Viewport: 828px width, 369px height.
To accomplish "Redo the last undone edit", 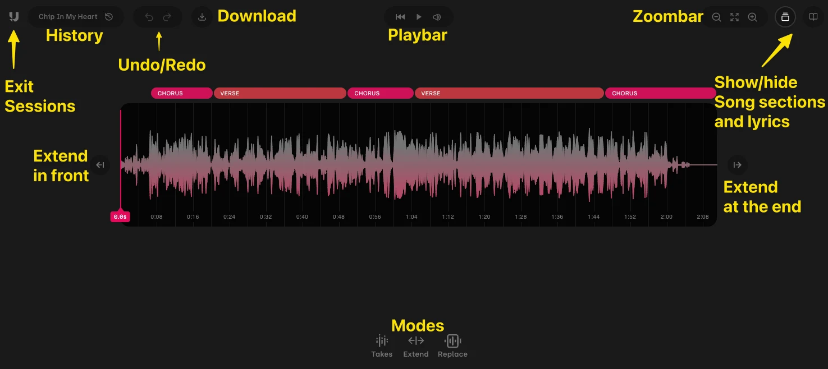I will click(x=167, y=17).
